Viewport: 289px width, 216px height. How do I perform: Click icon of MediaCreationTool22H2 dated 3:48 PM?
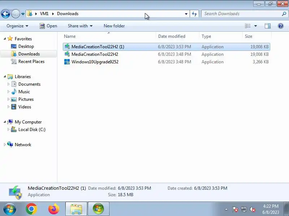(67, 54)
